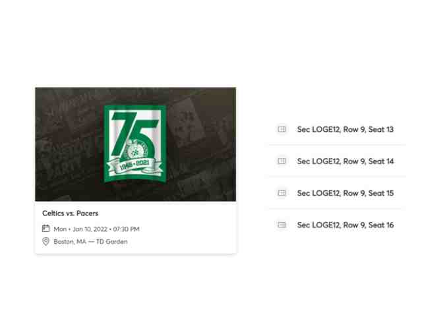Screen dimensions: 443x336
Task: Click the ticket icon beside Seat 13
Action: (x=281, y=129)
